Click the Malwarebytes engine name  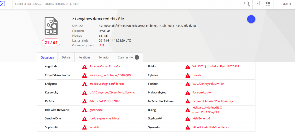157,93
